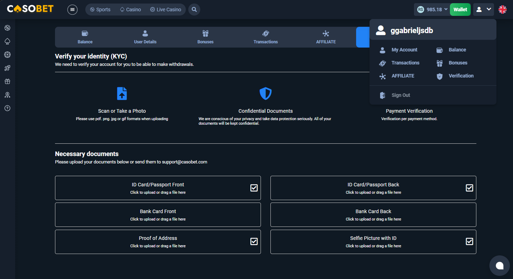Switch to the AFFILIATE tab
513x279 pixels.
326,37
